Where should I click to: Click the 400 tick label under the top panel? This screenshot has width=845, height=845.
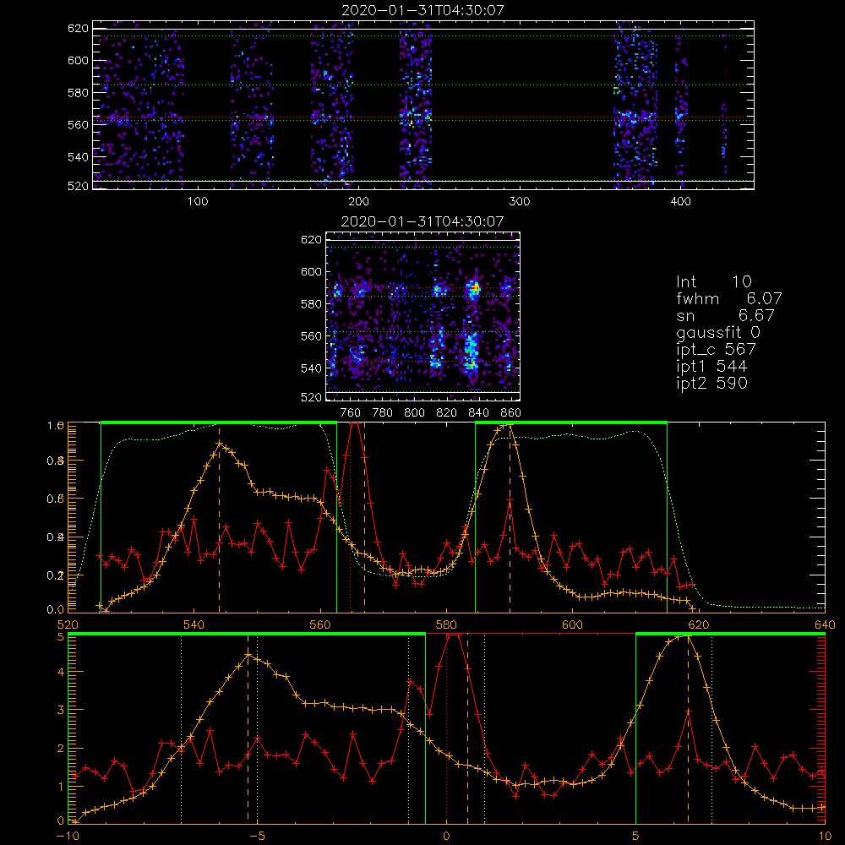coord(680,201)
